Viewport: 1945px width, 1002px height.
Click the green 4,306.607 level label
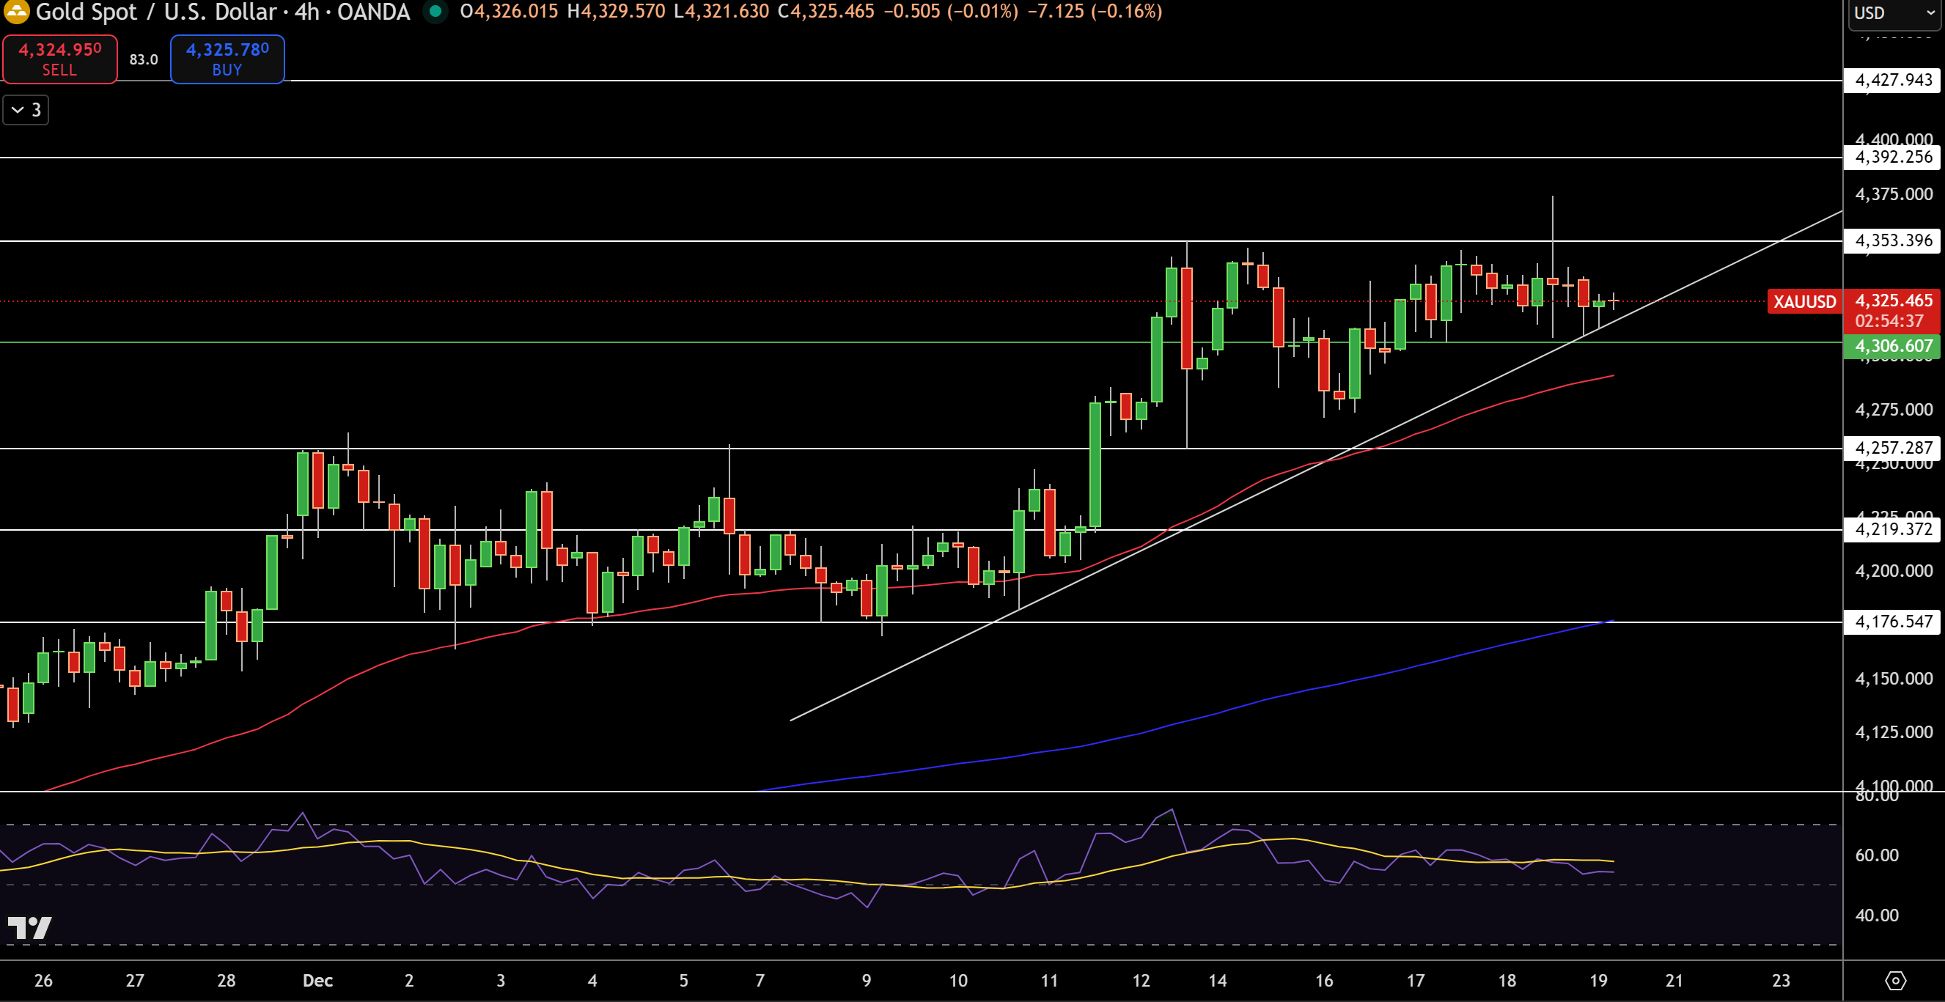click(x=1891, y=346)
